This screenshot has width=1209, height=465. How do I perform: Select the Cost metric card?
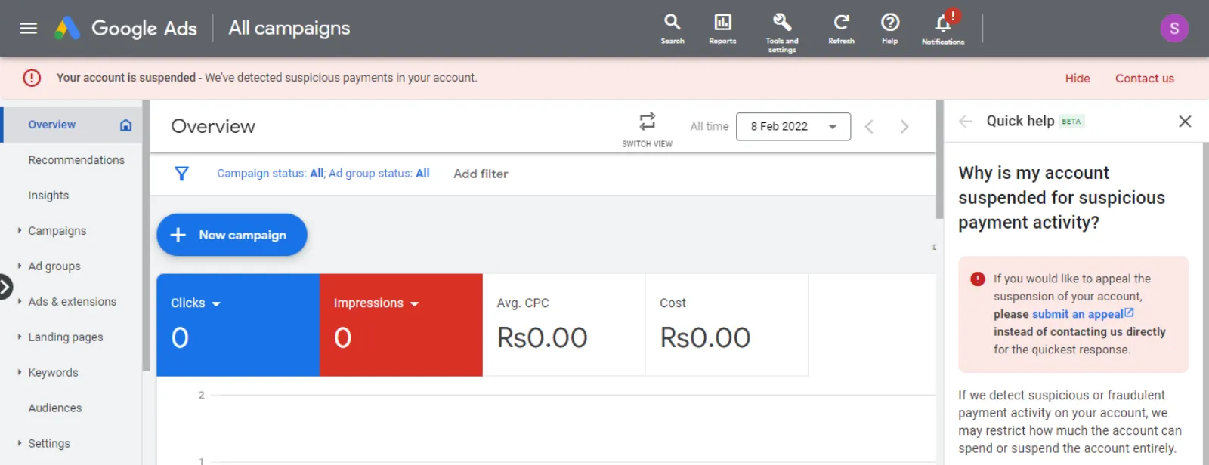click(727, 325)
